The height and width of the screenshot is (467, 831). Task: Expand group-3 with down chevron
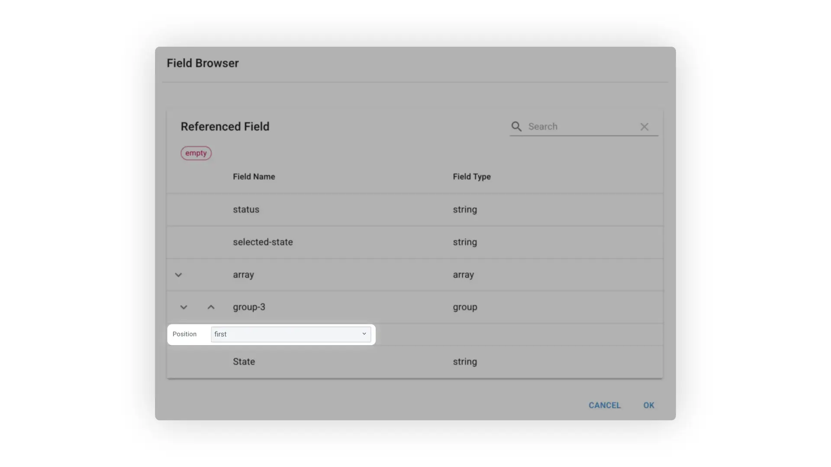(184, 307)
